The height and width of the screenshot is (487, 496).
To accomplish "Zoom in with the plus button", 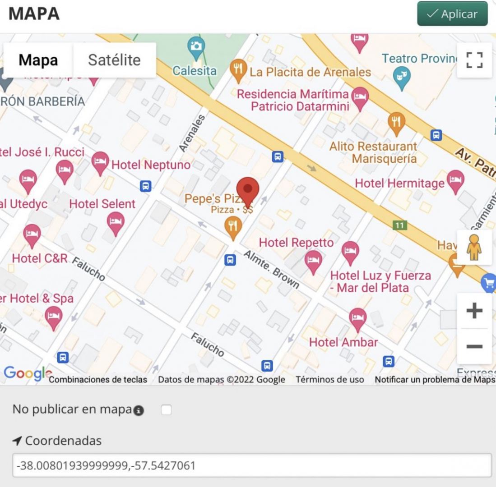I will coord(474,311).
